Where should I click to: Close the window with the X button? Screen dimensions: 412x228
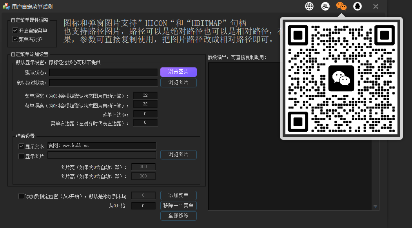[x=376, y=6]
